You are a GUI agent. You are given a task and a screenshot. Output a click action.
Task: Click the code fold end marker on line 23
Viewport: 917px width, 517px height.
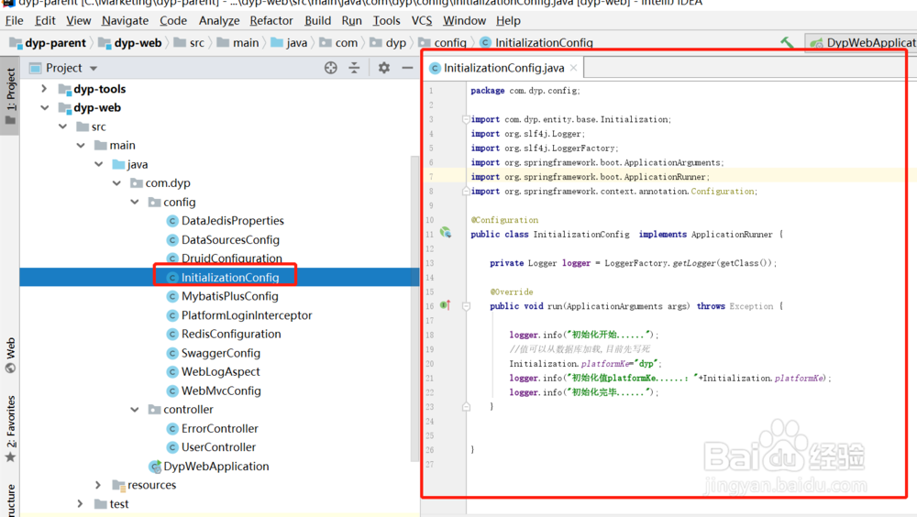pyautogui.click(x=466, y=406)
